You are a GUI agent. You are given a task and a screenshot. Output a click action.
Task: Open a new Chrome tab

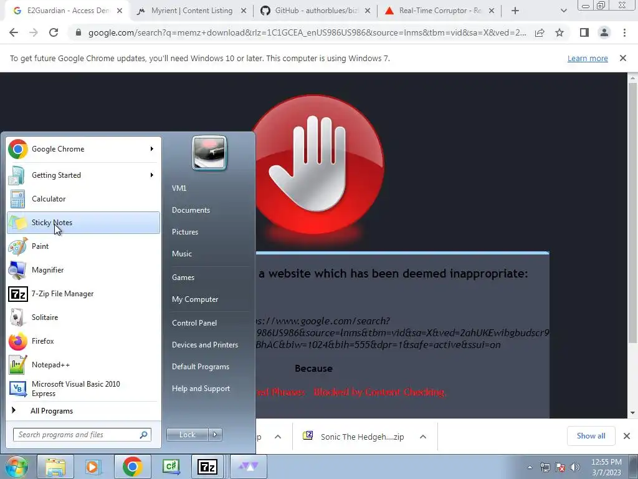click(x=515, y=11)
